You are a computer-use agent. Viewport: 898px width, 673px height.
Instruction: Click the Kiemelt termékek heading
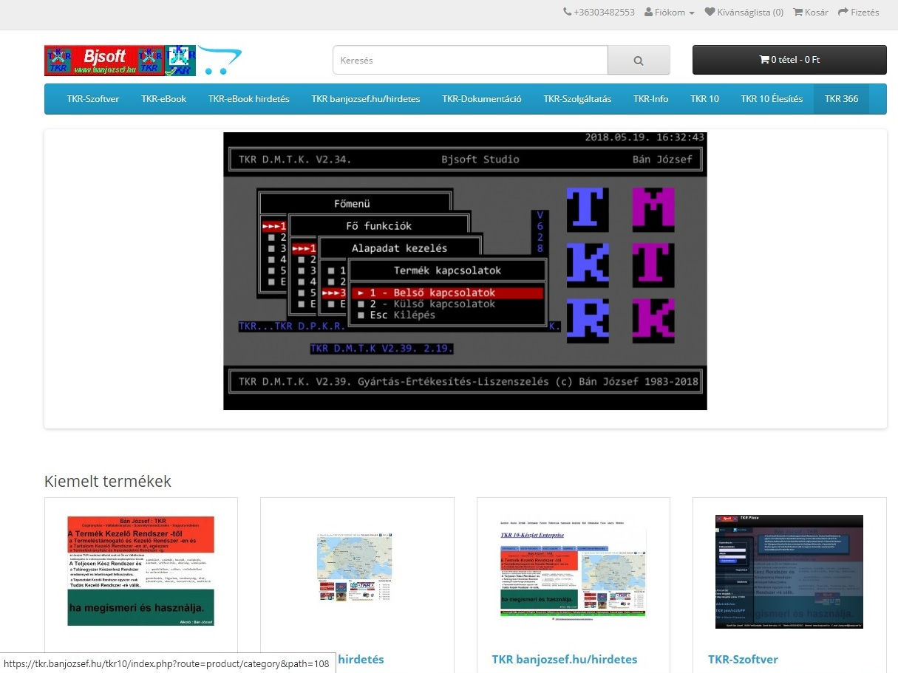tap(108, 482)
